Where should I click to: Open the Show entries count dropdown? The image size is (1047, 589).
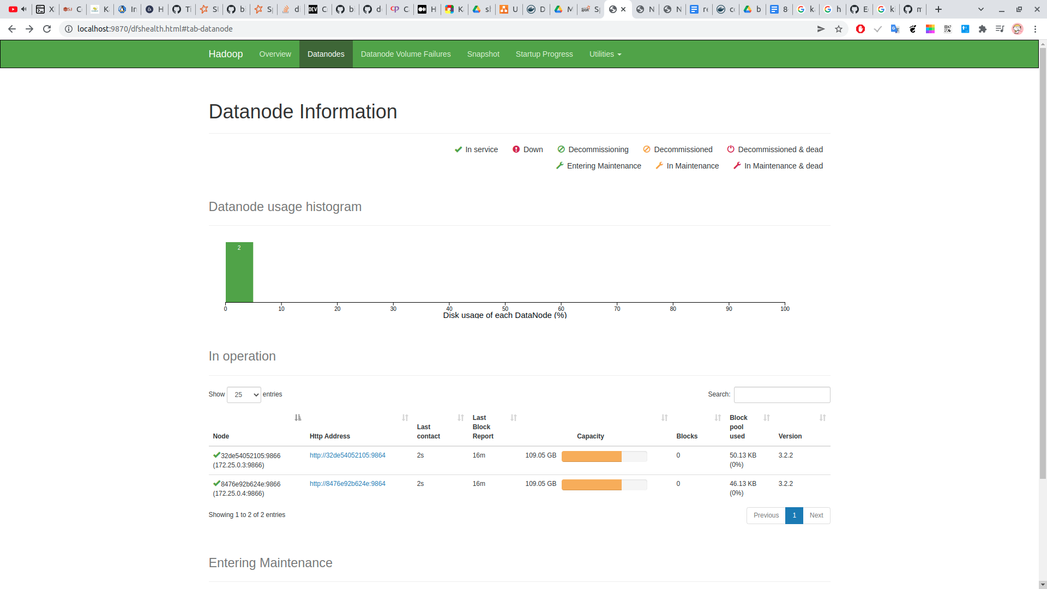[x=244, y=395]
